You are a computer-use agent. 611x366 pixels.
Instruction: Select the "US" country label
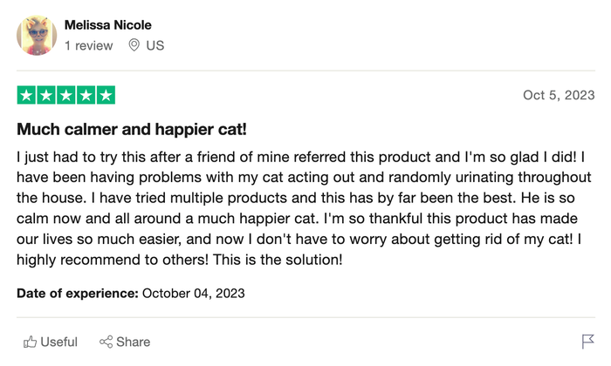coord(154,45)
